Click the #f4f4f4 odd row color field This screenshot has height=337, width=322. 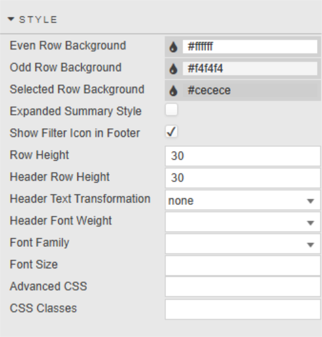(250, 69)
